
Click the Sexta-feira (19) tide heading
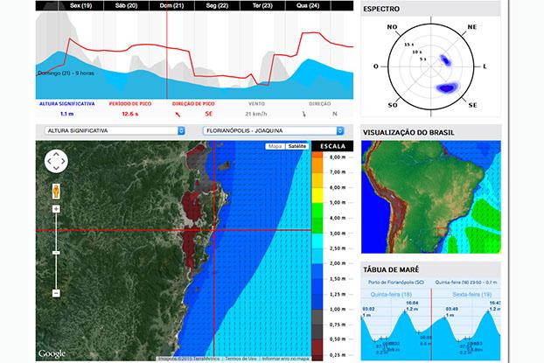click(x=471, y=294)
